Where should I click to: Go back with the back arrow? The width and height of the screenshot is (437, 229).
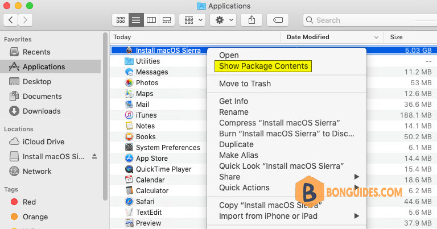tap(11, 20)
